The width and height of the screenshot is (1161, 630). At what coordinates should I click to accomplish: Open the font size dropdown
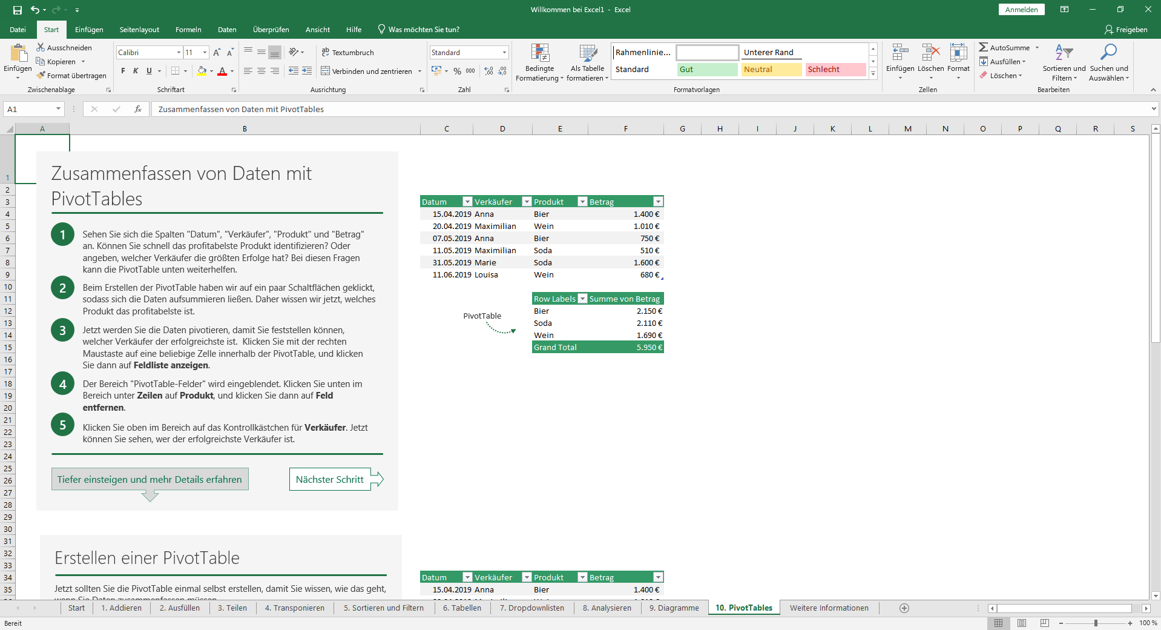coord(204,52)
